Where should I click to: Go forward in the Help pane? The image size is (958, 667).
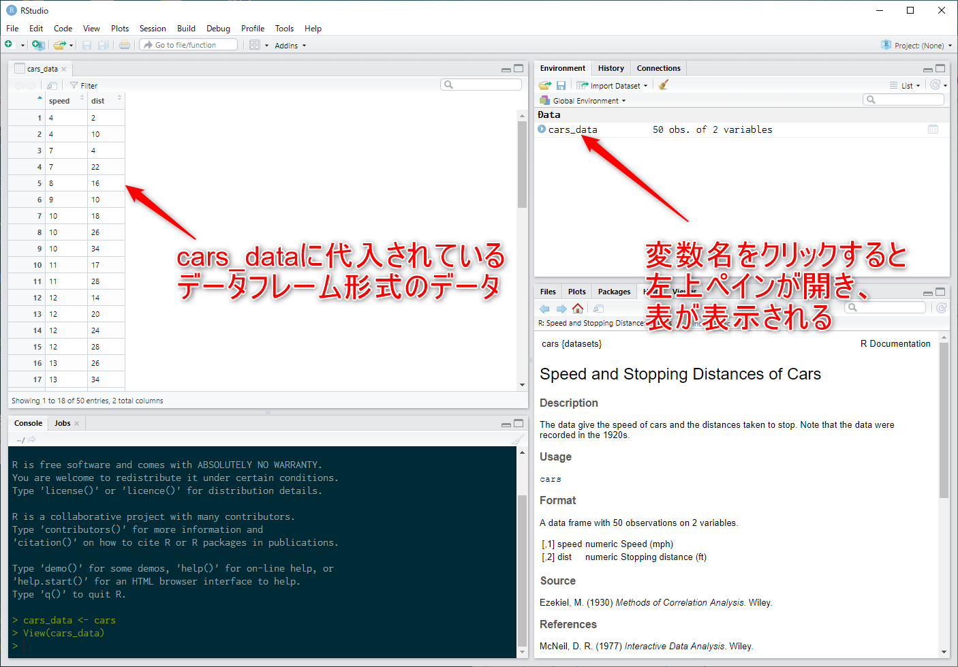[561, 309]
